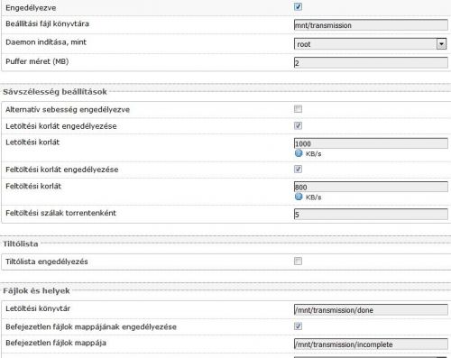This screenshot has height=358, width=451.
Task: Enable Alternatív sebesség engedélyezve checkbox
Action: (298, 109)
